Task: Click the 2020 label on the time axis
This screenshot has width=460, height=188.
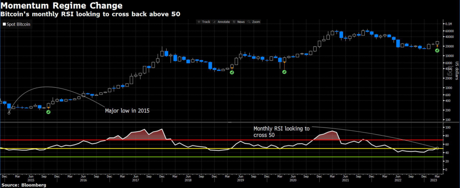Action: point(292,179)
